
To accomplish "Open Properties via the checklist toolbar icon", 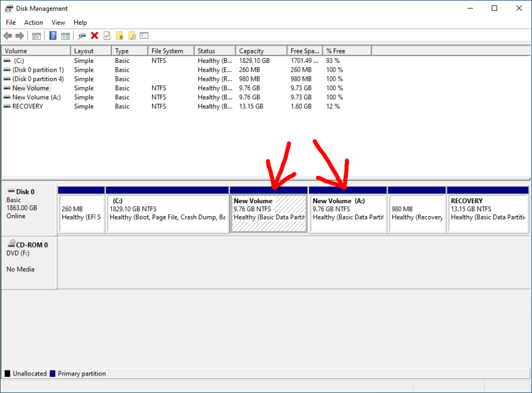I will click(144, 35).
